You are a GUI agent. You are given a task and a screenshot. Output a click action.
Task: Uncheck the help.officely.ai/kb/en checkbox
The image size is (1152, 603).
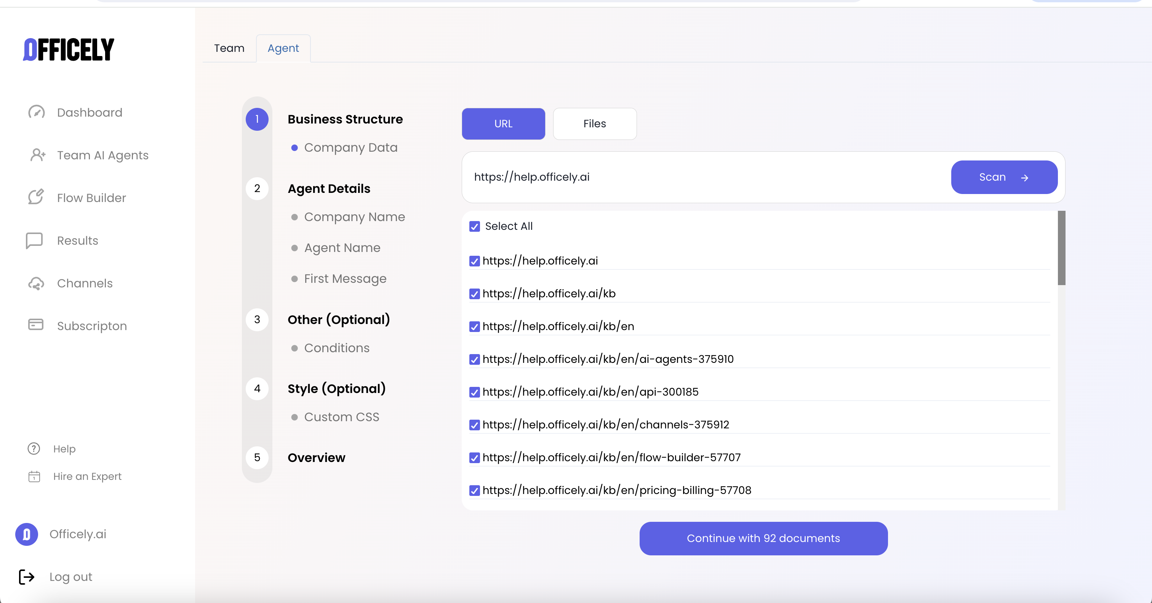coord(475,327)
